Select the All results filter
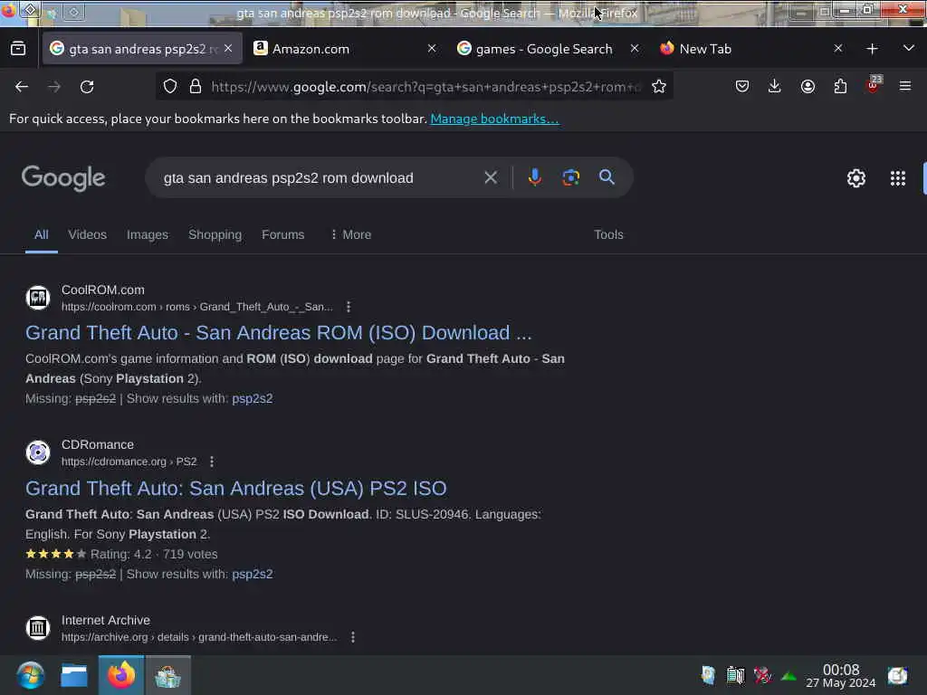927x695 pixels. point(42,234)
